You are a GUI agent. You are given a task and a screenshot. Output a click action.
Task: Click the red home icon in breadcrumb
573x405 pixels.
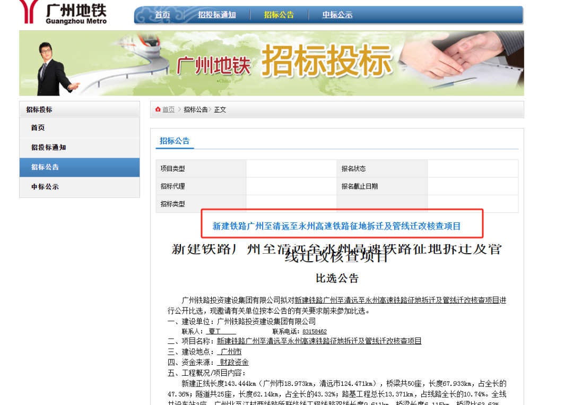[158, 109]
